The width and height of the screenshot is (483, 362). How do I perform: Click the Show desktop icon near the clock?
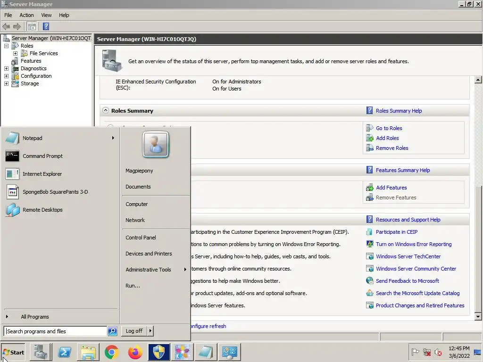coord(478,352)
